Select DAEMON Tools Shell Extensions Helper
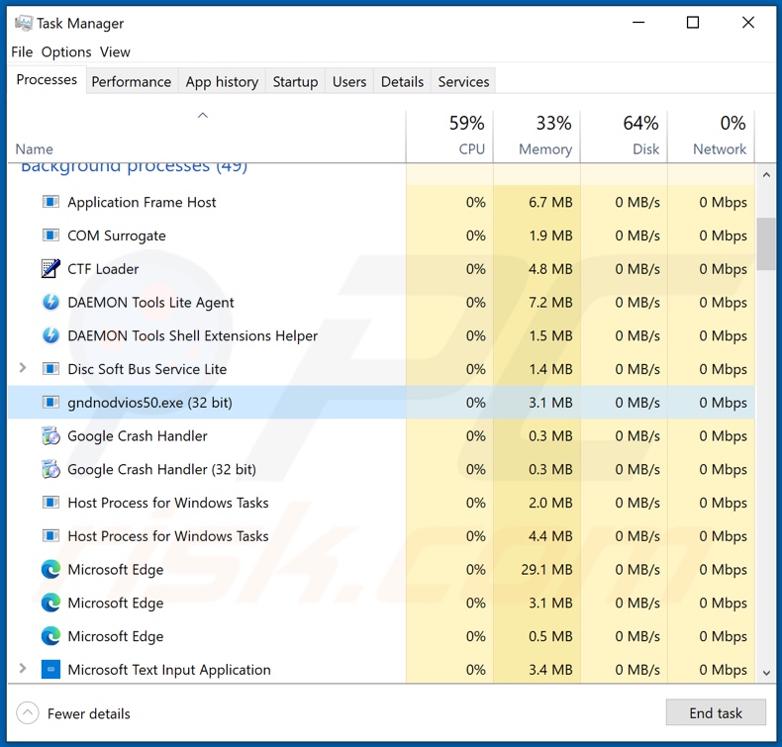 381,335
